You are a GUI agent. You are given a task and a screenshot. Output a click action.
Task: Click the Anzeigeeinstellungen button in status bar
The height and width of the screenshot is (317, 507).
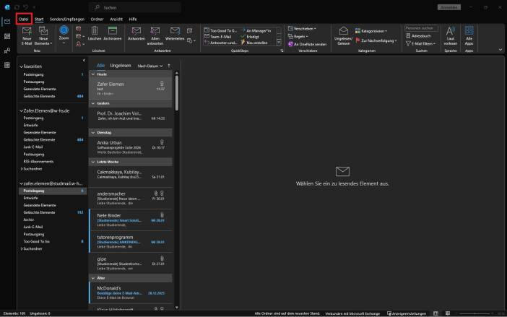[x=407, y=314]
